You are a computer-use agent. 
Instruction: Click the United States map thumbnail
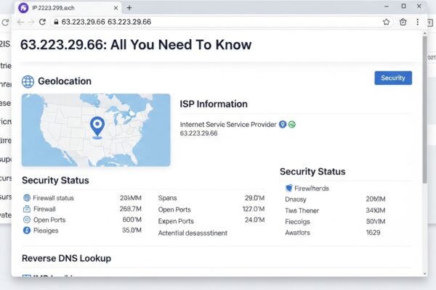[96, 130]
